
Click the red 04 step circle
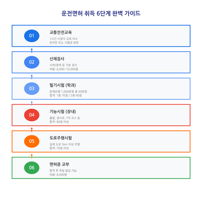pyautogui.click(x=32, y=115)
